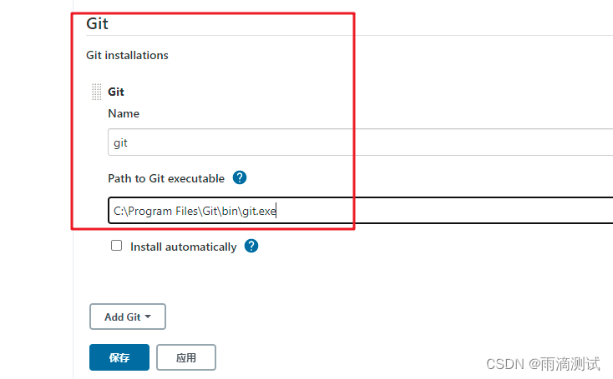Click the Add Git caret arrow

click(x=148, y=317)
